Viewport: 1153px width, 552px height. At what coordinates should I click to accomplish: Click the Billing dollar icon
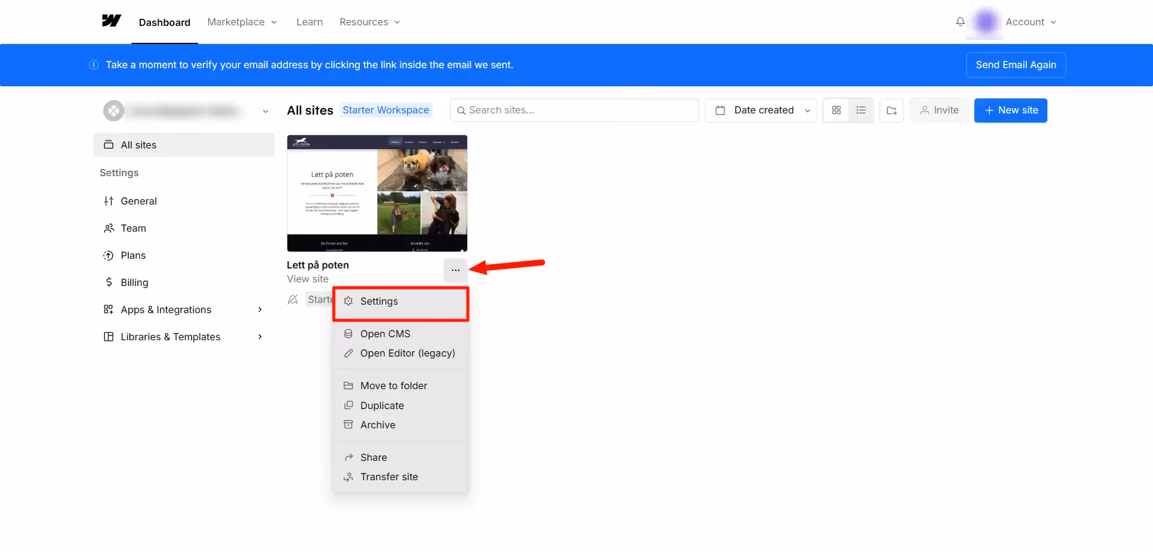(x=109, y=282)
